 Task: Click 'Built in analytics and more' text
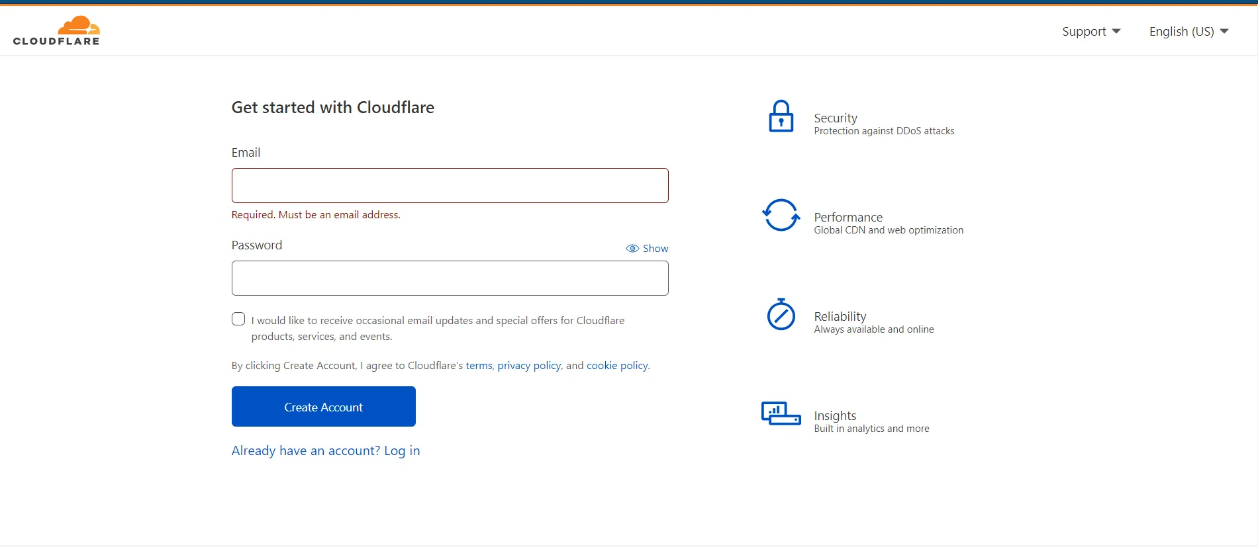[x=871, y=429]
